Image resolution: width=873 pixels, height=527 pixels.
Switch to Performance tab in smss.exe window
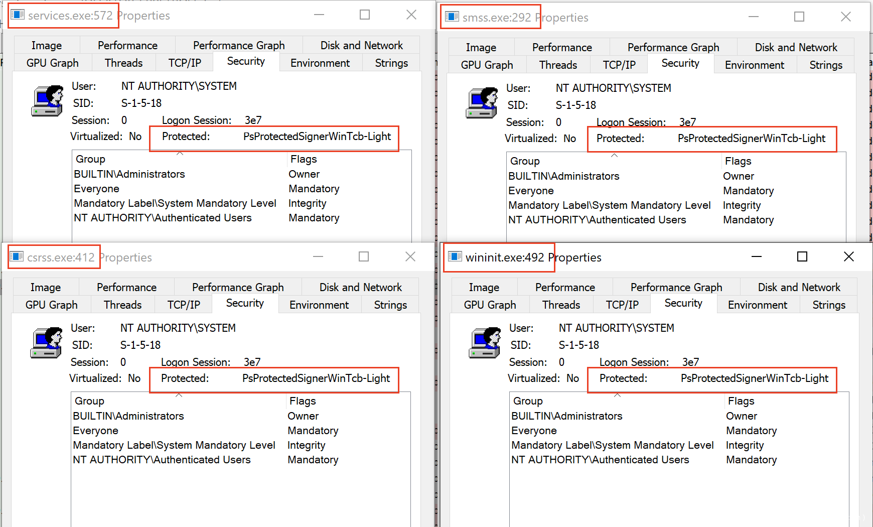coord(562,47)
